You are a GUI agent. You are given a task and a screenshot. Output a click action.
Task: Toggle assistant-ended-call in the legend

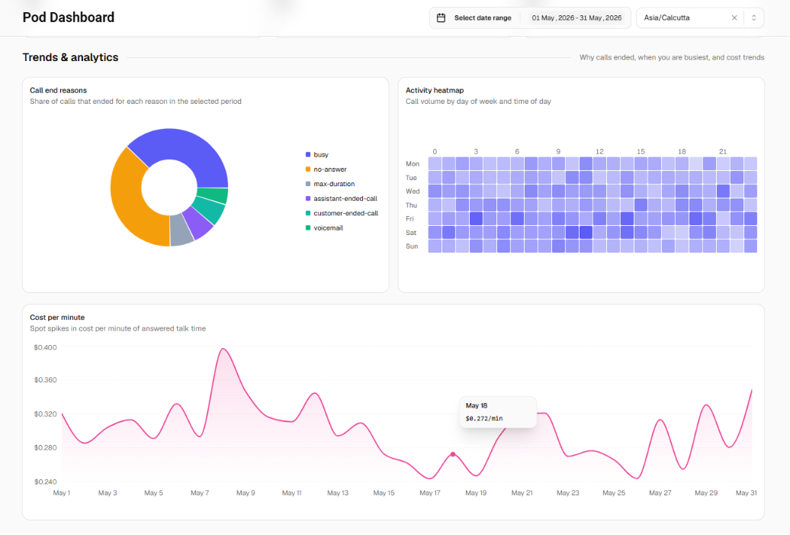(x=341, y=198)
